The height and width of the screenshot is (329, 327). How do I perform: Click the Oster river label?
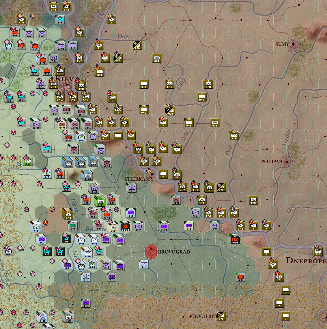124,37
